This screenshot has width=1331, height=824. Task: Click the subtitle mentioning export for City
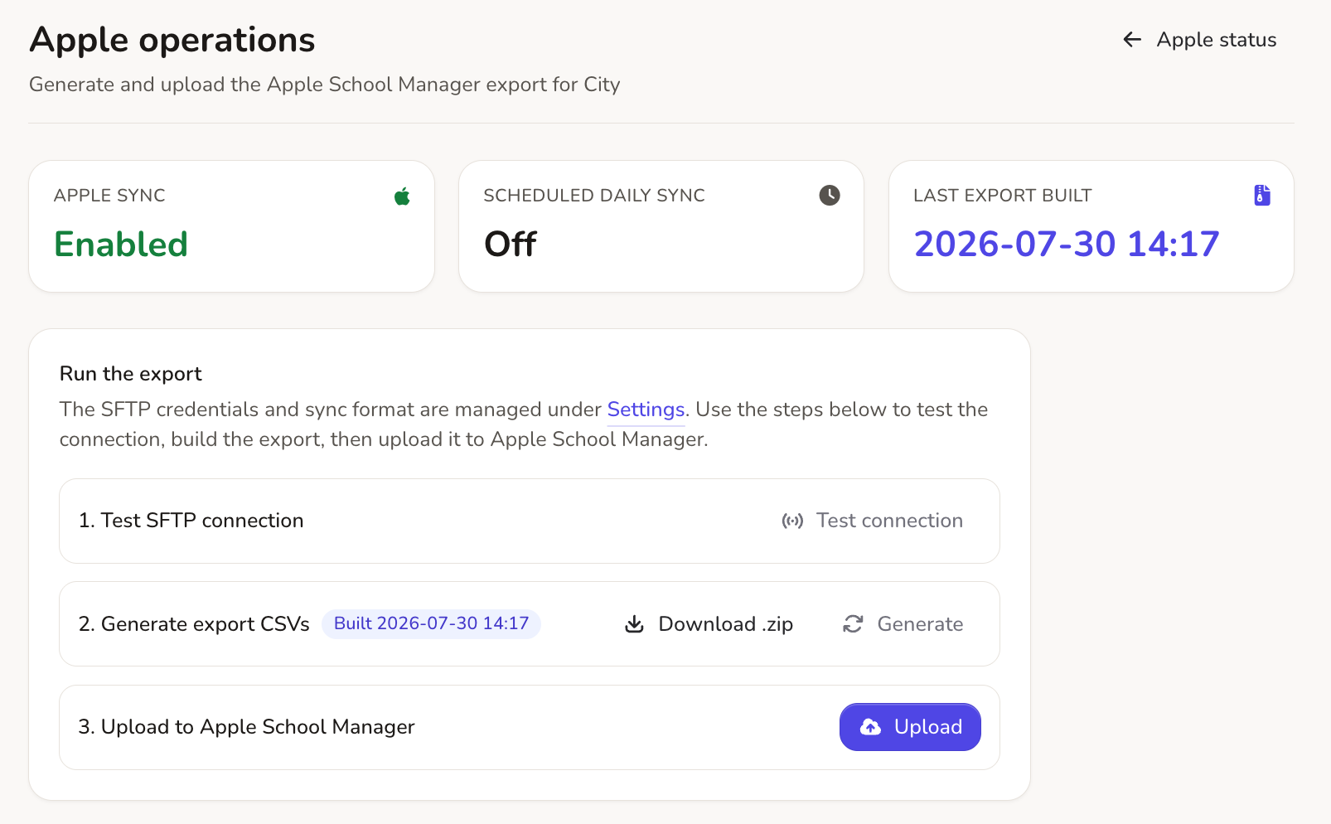click(325, 85)
